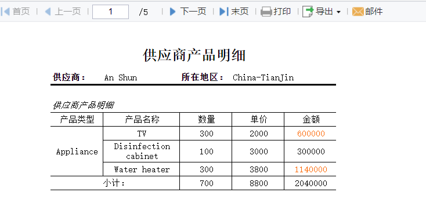Click the orange amount 600000
426x222 pixels.
(311, 134)
